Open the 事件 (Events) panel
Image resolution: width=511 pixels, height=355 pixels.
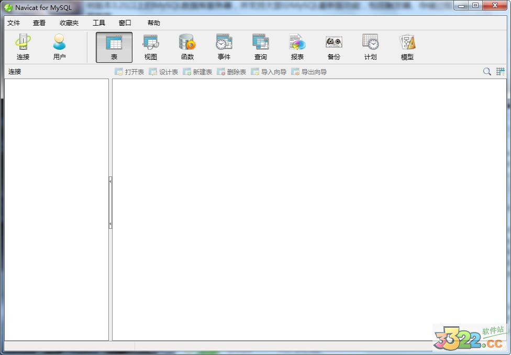coord(224,46)
